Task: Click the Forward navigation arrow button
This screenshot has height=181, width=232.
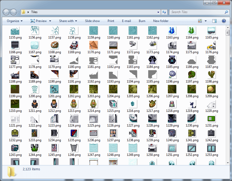Action: coord(13,12)
